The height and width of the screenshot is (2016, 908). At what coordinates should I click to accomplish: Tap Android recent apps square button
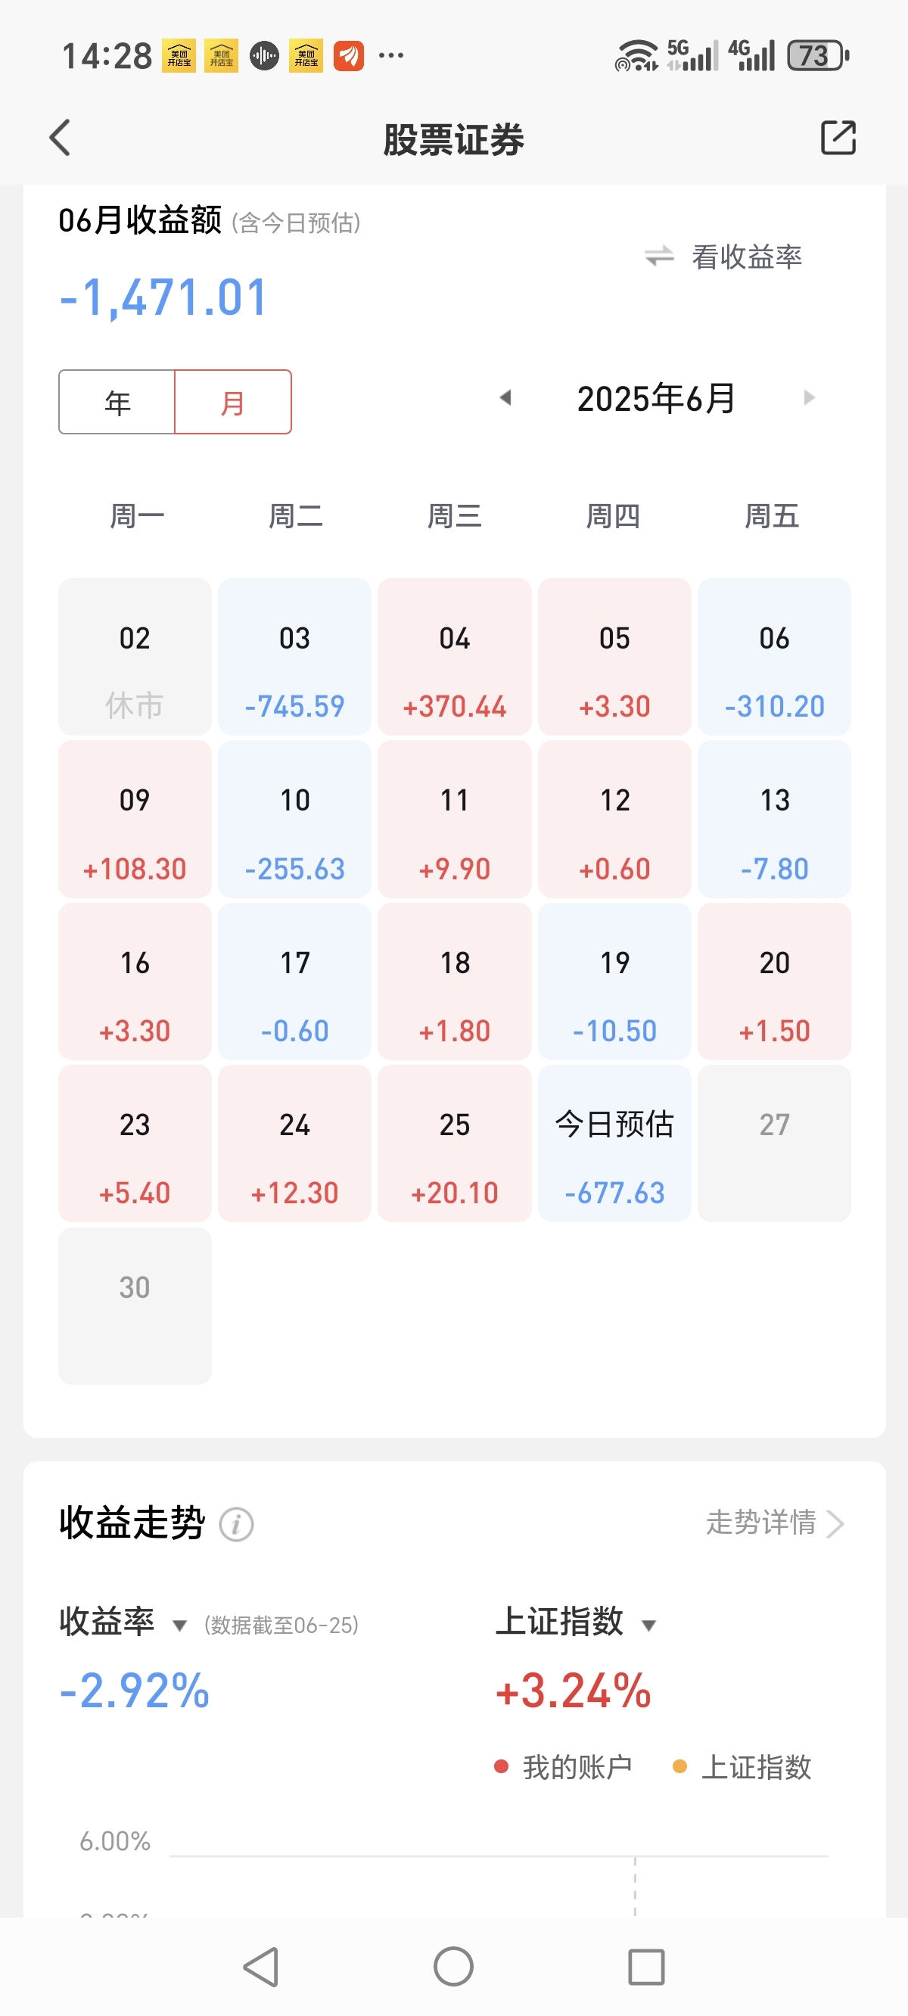pos(646,1967)
